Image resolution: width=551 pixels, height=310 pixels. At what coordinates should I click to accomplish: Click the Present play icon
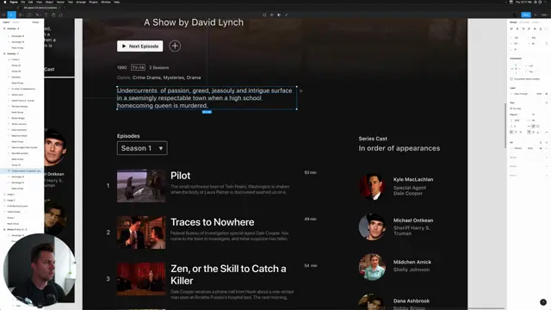(x=536, y=15)
